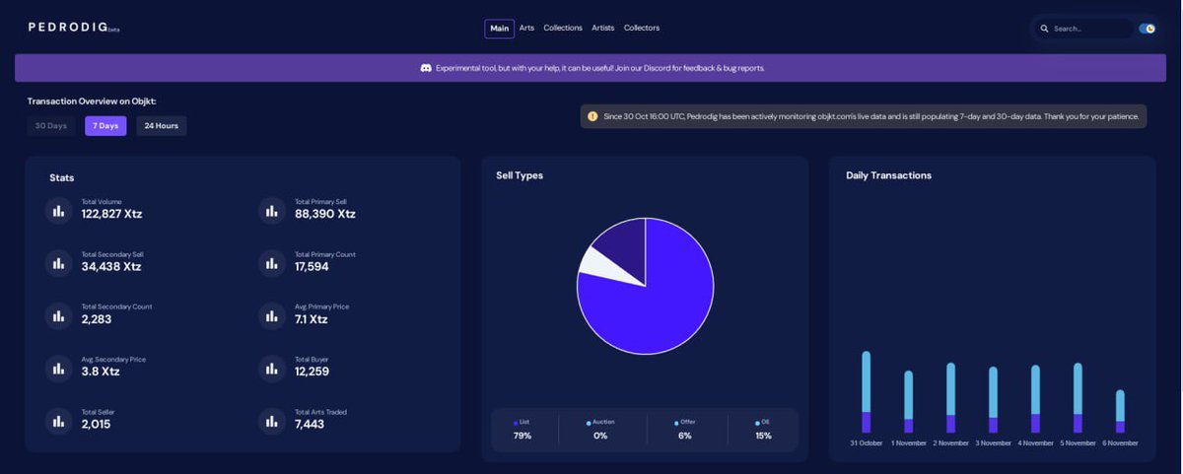
Task: Click the 122,827 Xtz total volume value
Action: click(x=111, y=214)
